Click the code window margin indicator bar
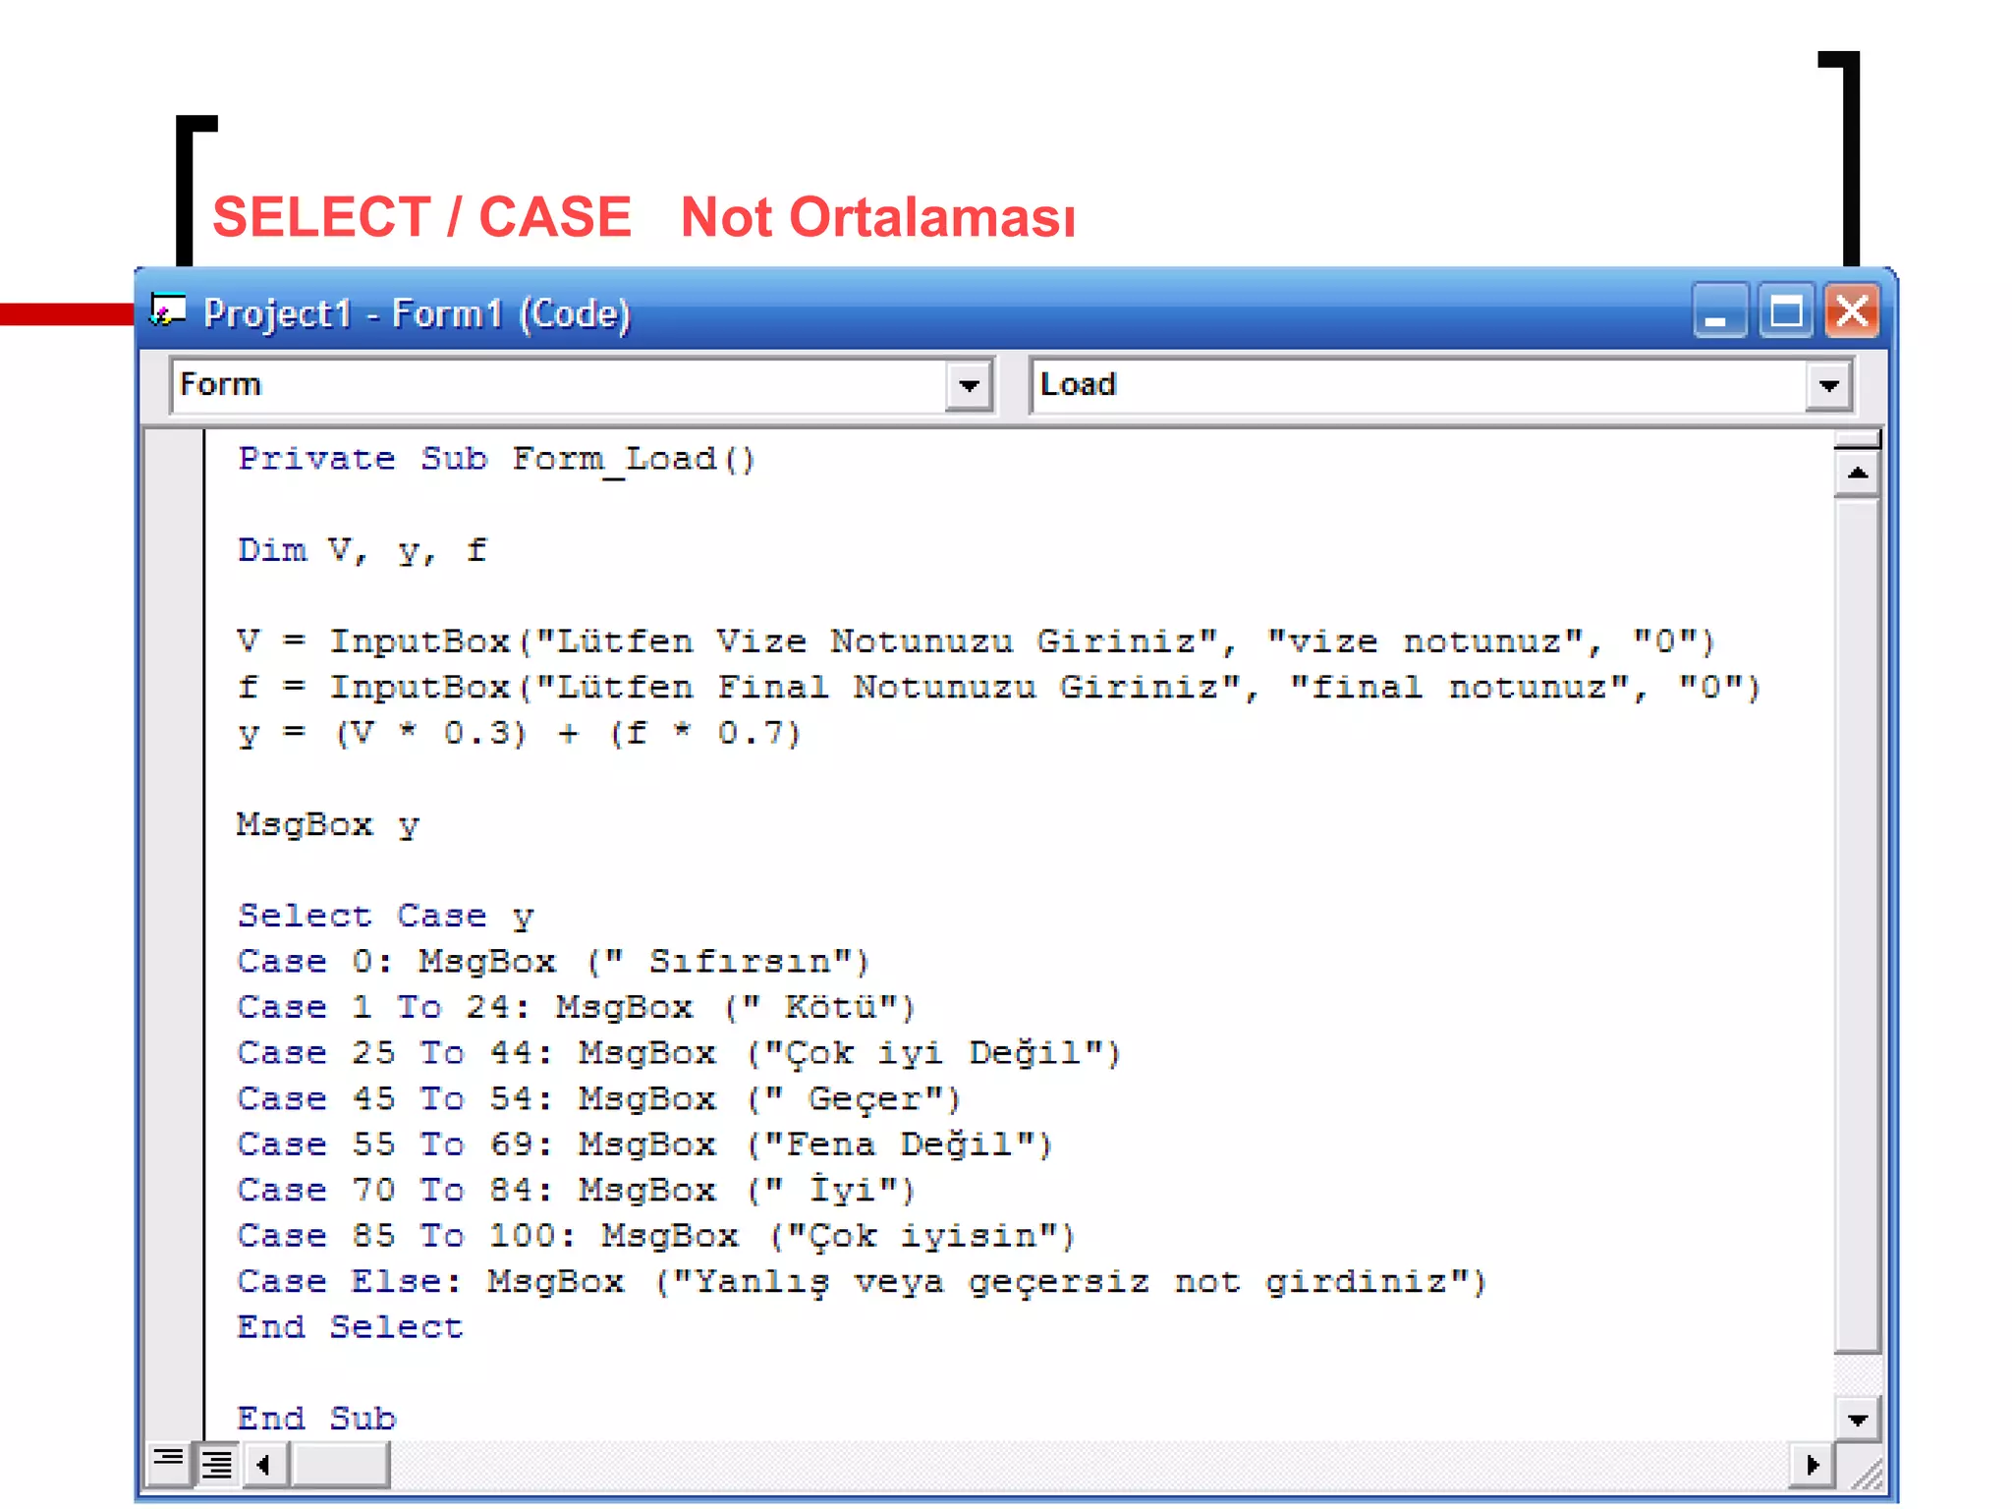Viewport: 2012px width, 1509px height. pos(175,933)
